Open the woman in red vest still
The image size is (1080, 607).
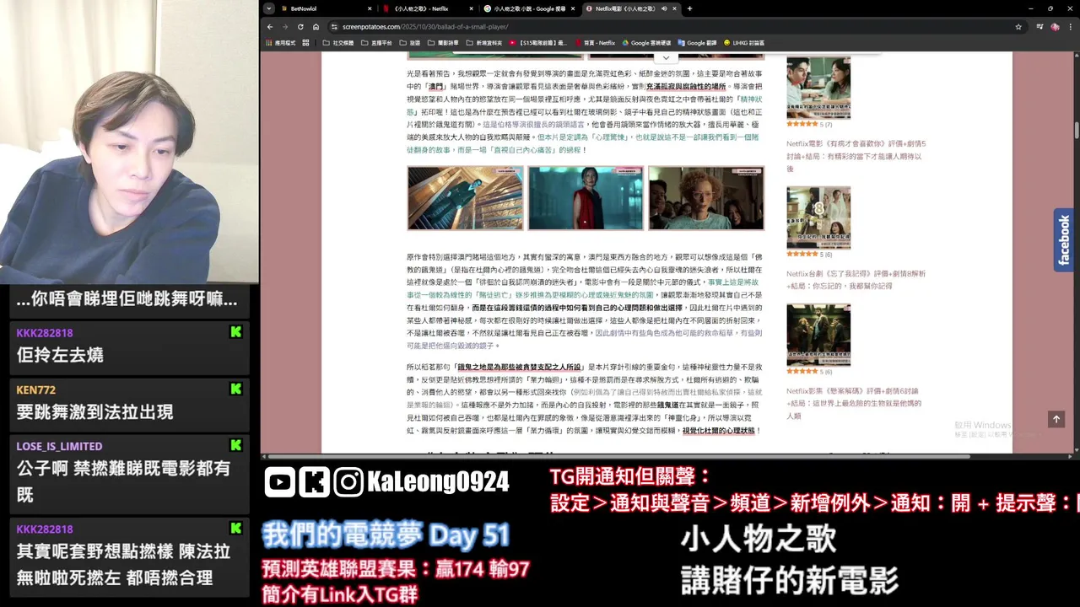point(586,198)
